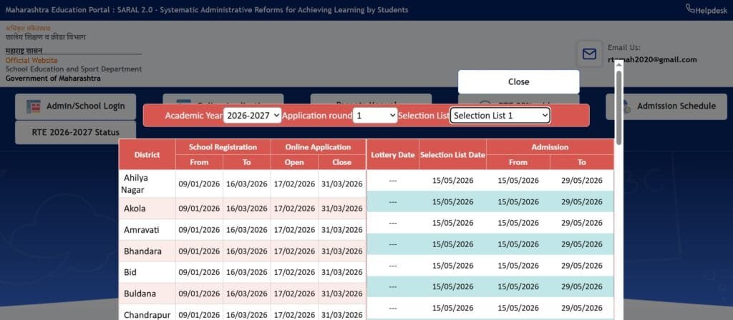
Task: Open the Selection List dropdown
Action: point(500,115)
